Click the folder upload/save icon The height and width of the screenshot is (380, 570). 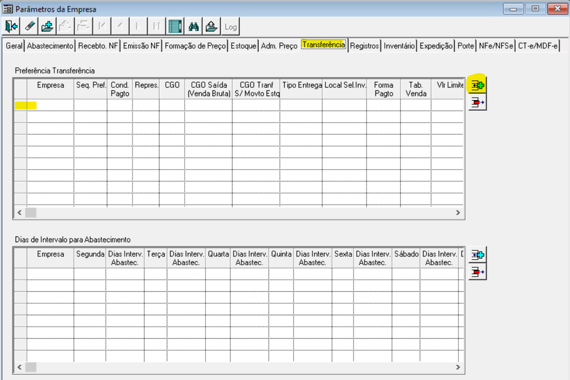212,26
